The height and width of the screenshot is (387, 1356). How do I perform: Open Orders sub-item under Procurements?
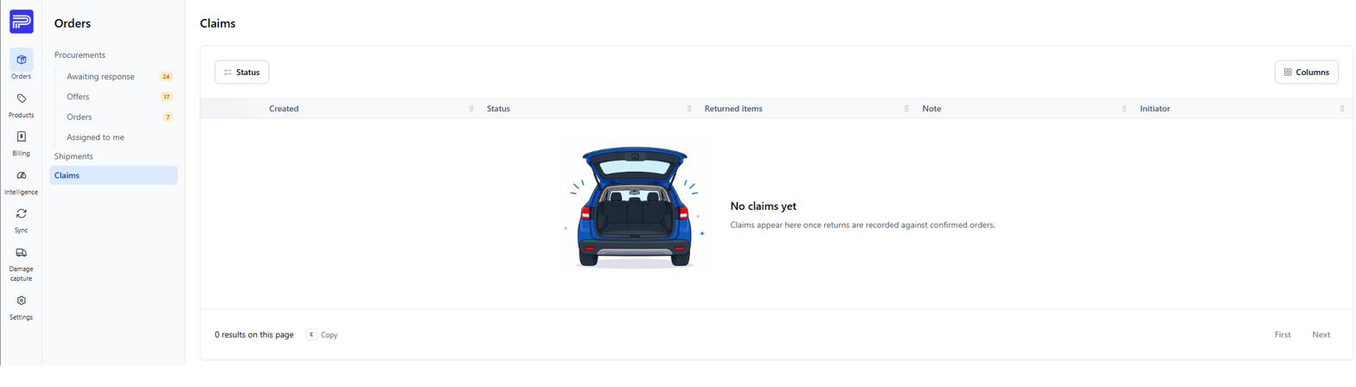pyautogui.click(x=80, y=117)
